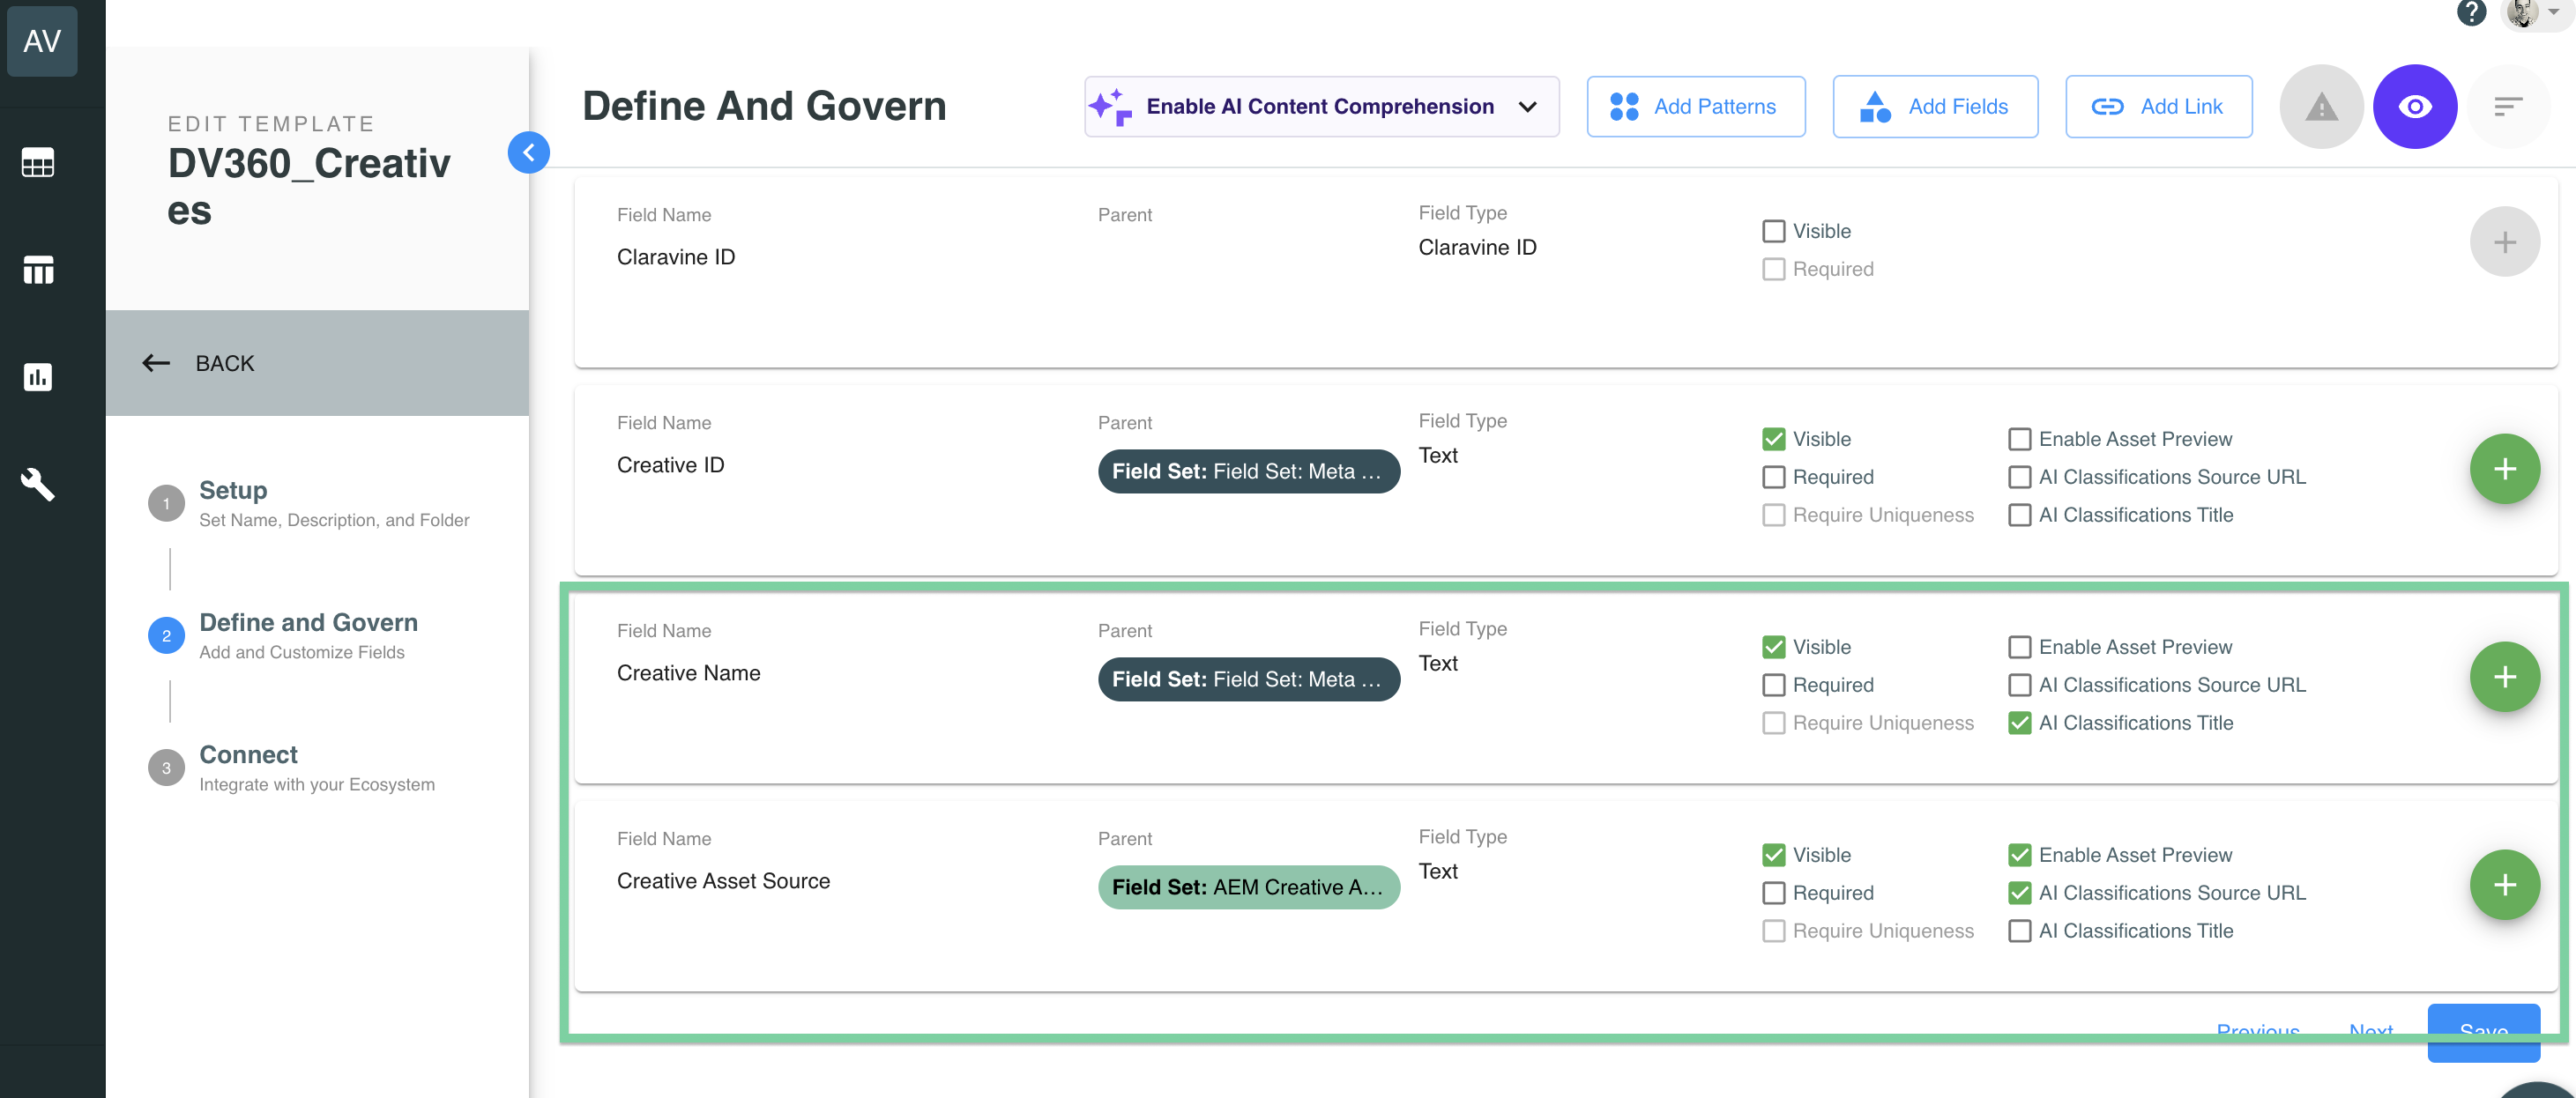Viewport: 2576px width, 1098px height.
Task: Check Required for Creative Name
Action: point(1773,685)
